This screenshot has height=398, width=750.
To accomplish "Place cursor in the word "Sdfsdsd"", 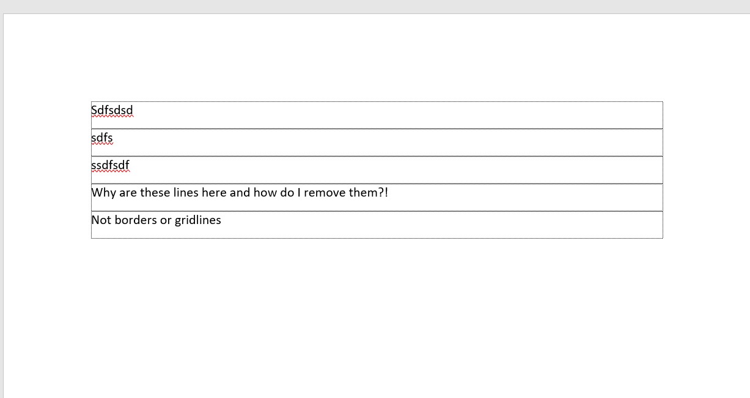I will 112,110.
